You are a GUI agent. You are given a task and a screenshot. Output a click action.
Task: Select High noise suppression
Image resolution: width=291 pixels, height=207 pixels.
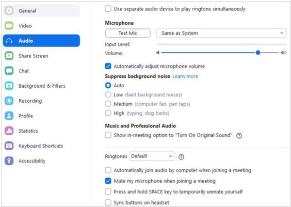click(108, 113)
